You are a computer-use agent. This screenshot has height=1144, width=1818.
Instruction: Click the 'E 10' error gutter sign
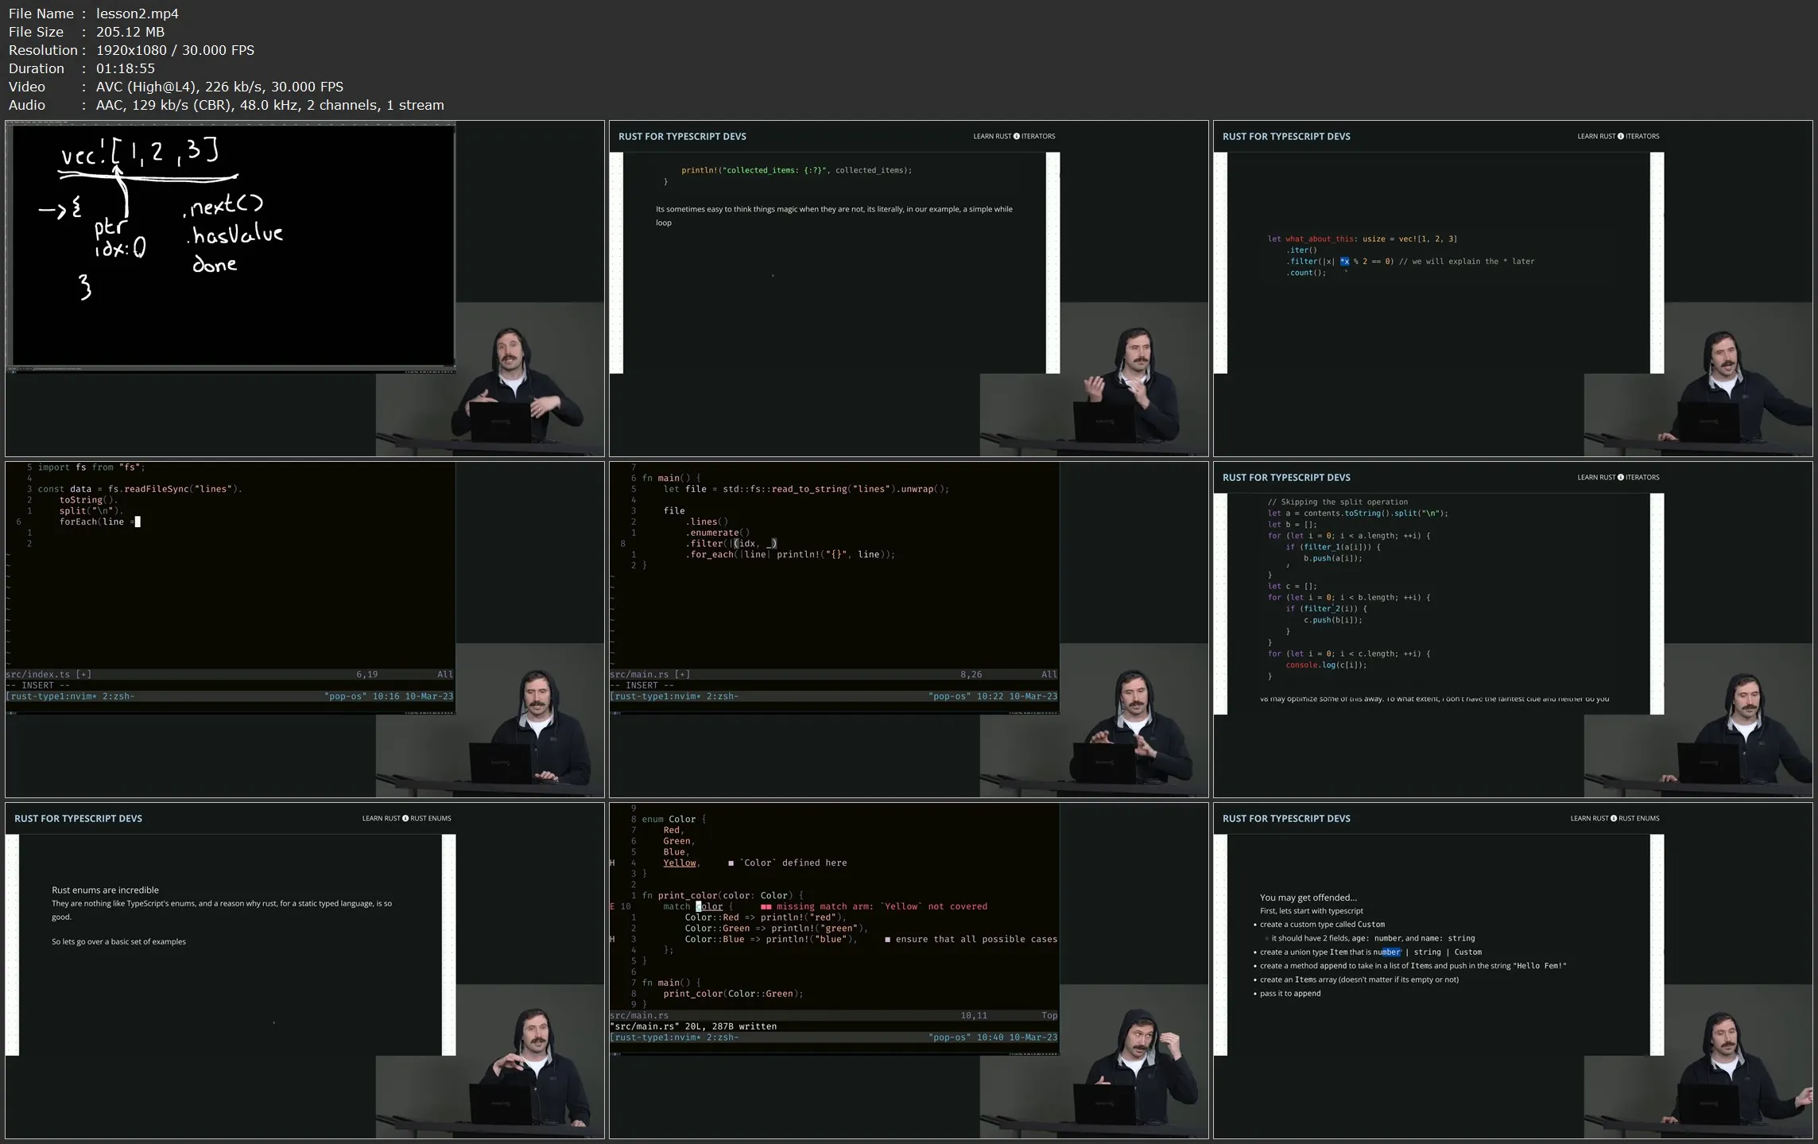pyautogui.click(x=621, y=906)
